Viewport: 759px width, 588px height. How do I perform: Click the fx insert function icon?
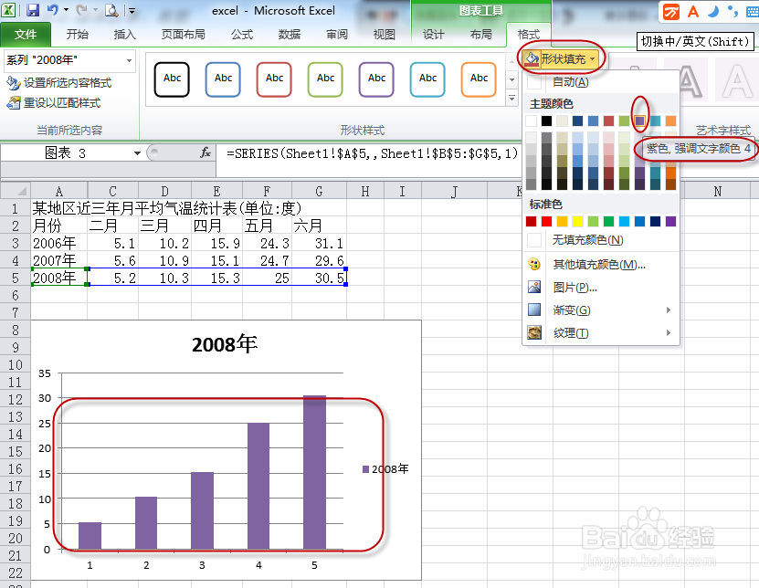tap(206, 152)
